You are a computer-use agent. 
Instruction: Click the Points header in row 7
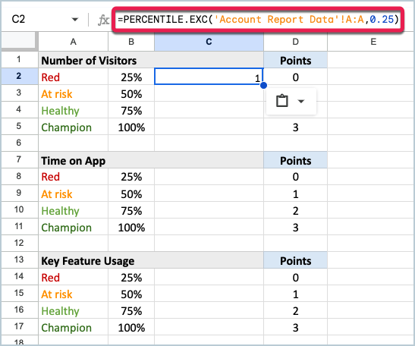[x=295, y=160]
